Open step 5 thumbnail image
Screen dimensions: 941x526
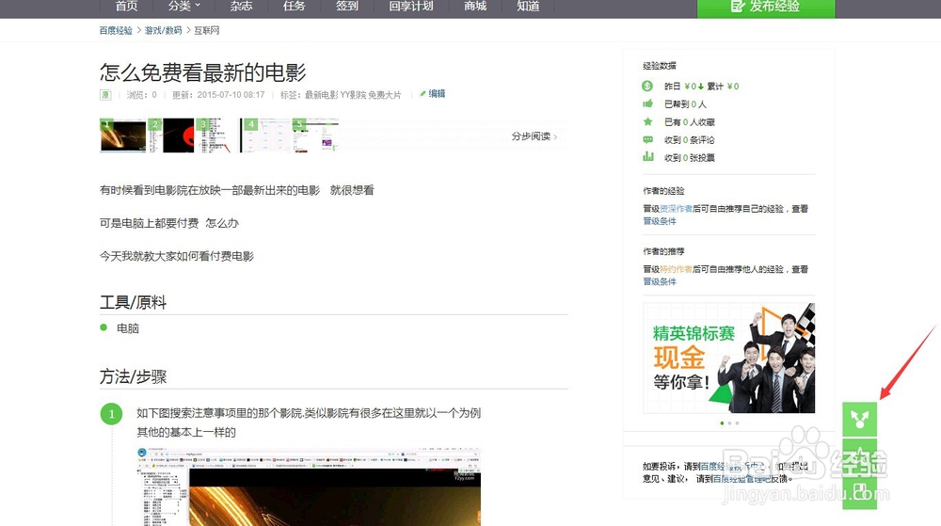point(315,135)
